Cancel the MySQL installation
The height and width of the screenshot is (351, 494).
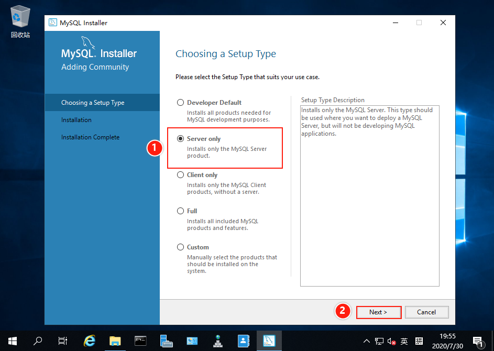426,311
